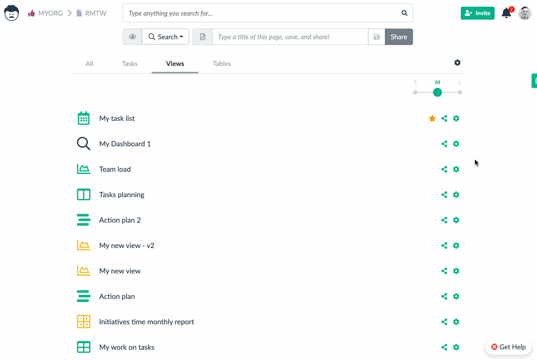Share the Initiatives time monthly report view

coord(444,322)
